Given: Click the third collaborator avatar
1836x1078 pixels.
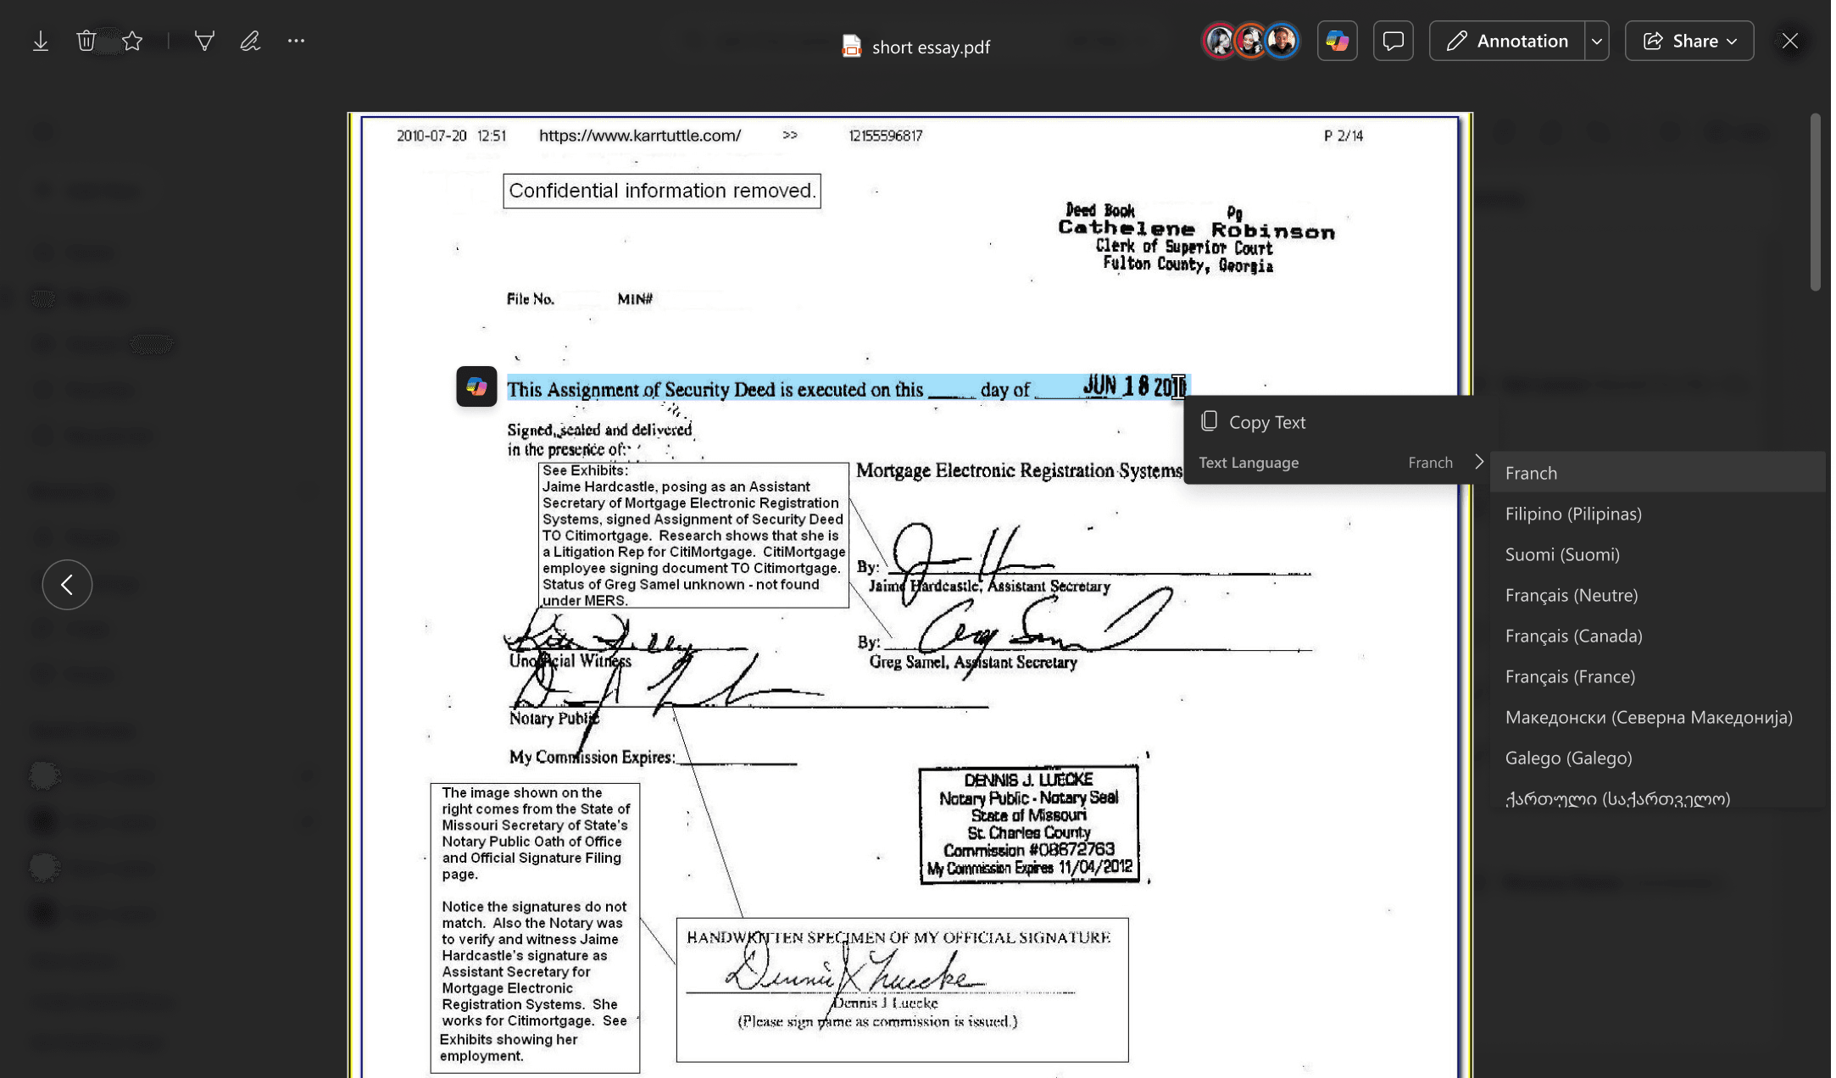Looking at the screenshot, I should click(x=1282, y=41).
